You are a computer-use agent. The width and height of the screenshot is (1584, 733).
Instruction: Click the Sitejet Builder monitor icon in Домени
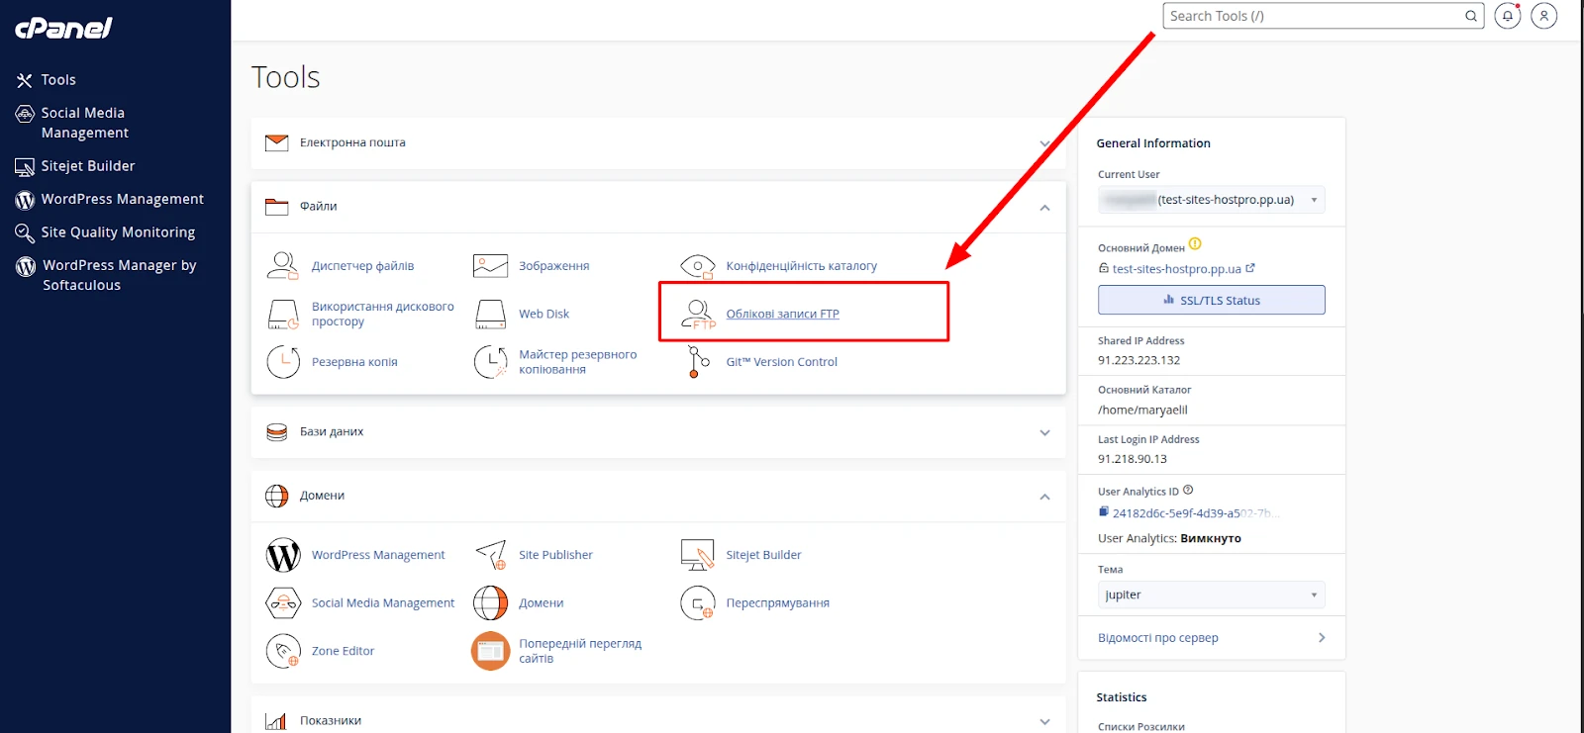(698, 555)
